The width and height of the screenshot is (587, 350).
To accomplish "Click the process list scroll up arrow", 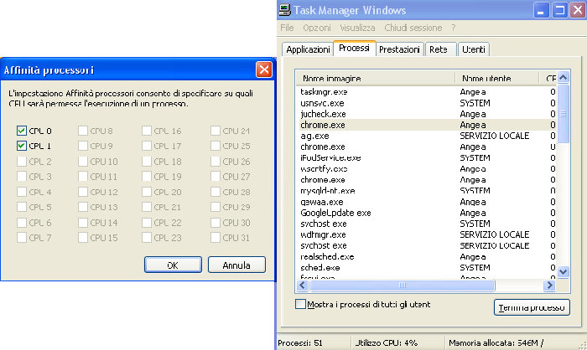I will point(563,77).
